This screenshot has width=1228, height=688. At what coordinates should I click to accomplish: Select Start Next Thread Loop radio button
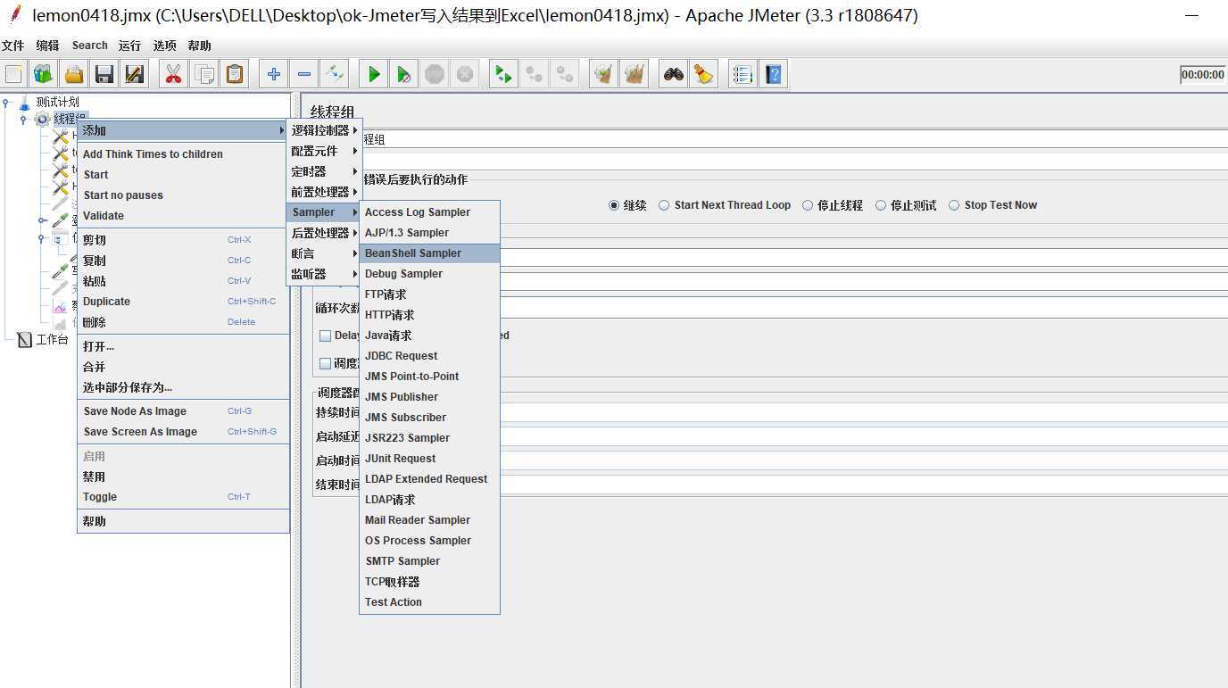click(664, 205)
